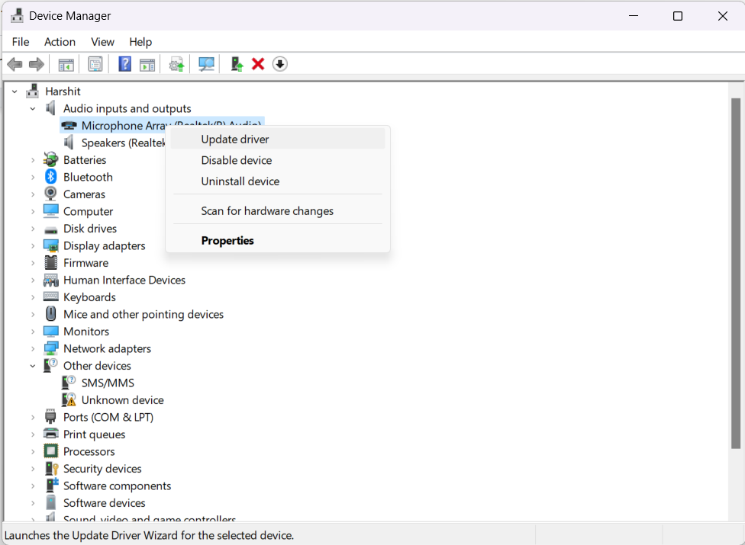Collapse the Audio inputs and outputs node
745x545 pixels.
pos(33,109)
